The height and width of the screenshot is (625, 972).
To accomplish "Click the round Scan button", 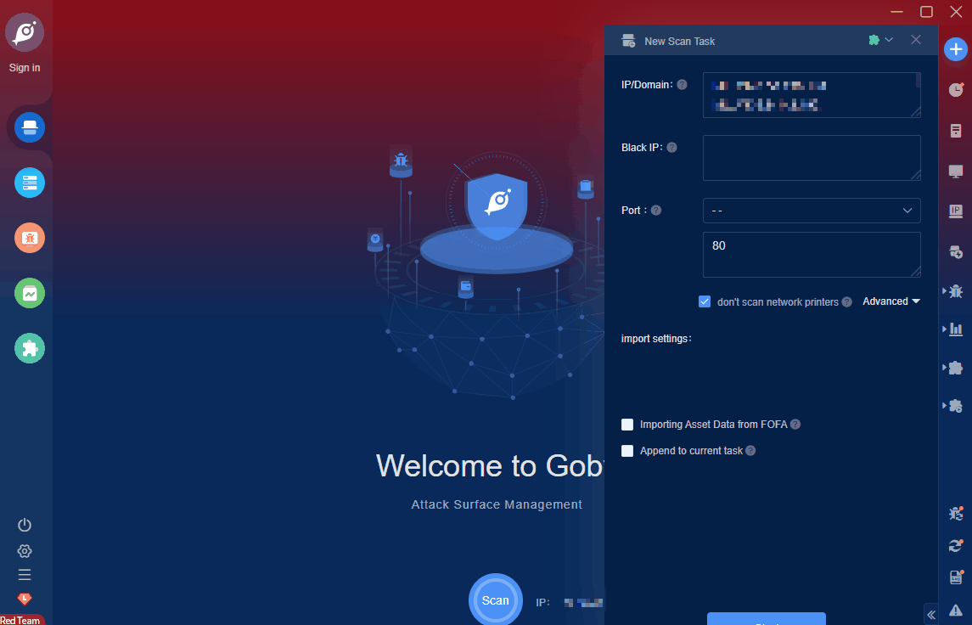I will tap(495, 600).
